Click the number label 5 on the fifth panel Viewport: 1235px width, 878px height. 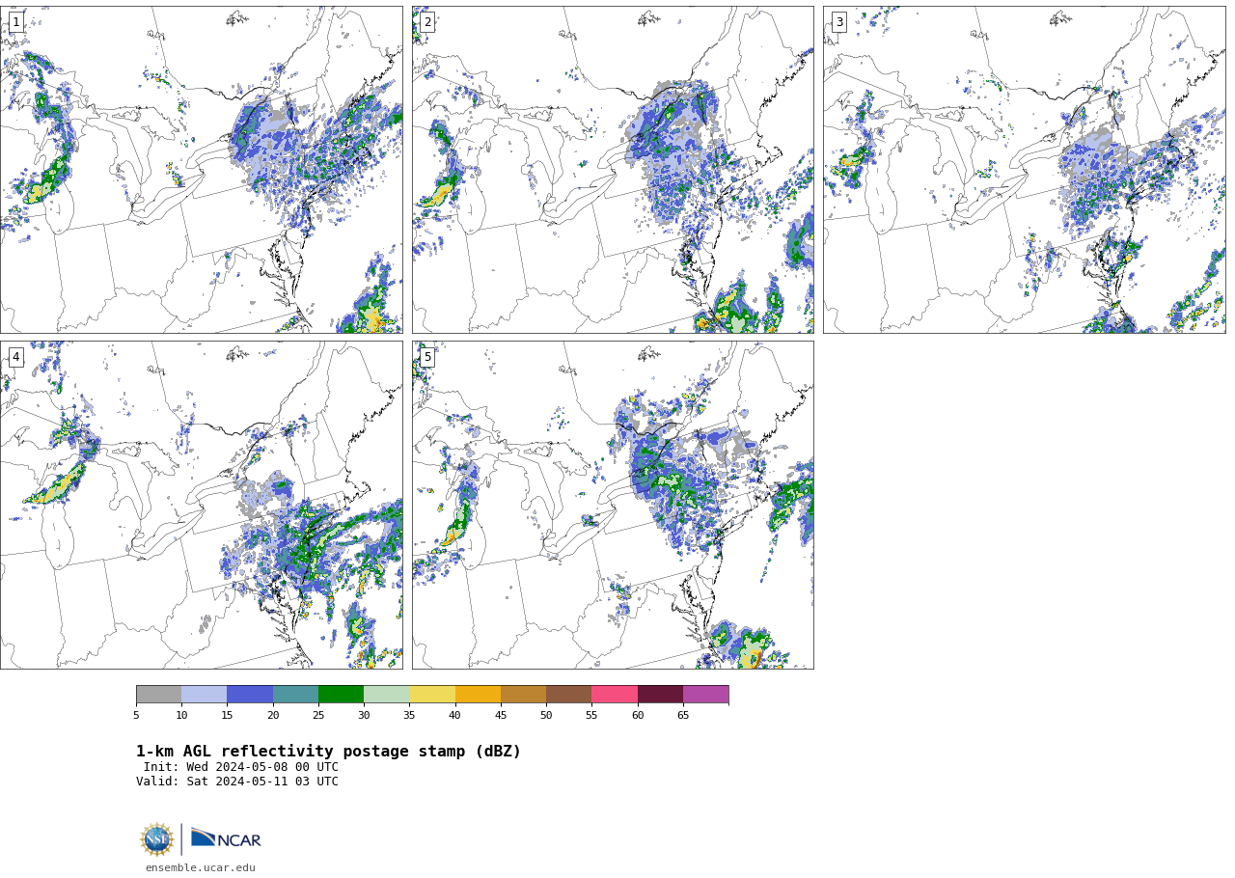click(x=427, y=357)
